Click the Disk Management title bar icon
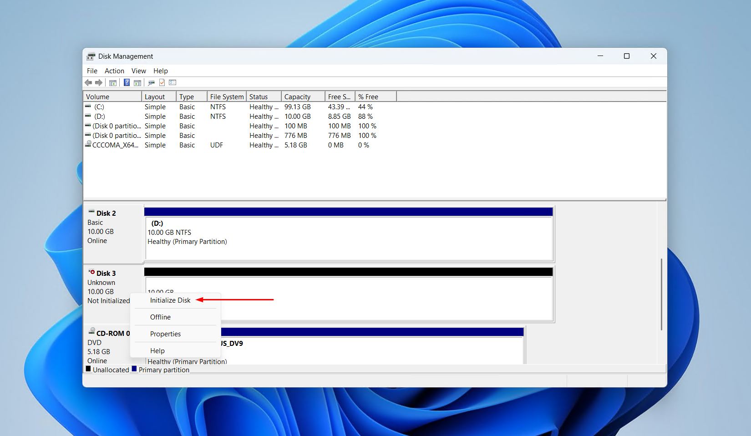 [x=91, y=56]
